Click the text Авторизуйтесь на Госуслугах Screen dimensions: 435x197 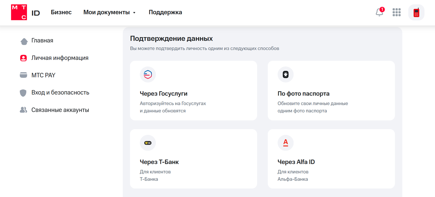pos(173,103)
